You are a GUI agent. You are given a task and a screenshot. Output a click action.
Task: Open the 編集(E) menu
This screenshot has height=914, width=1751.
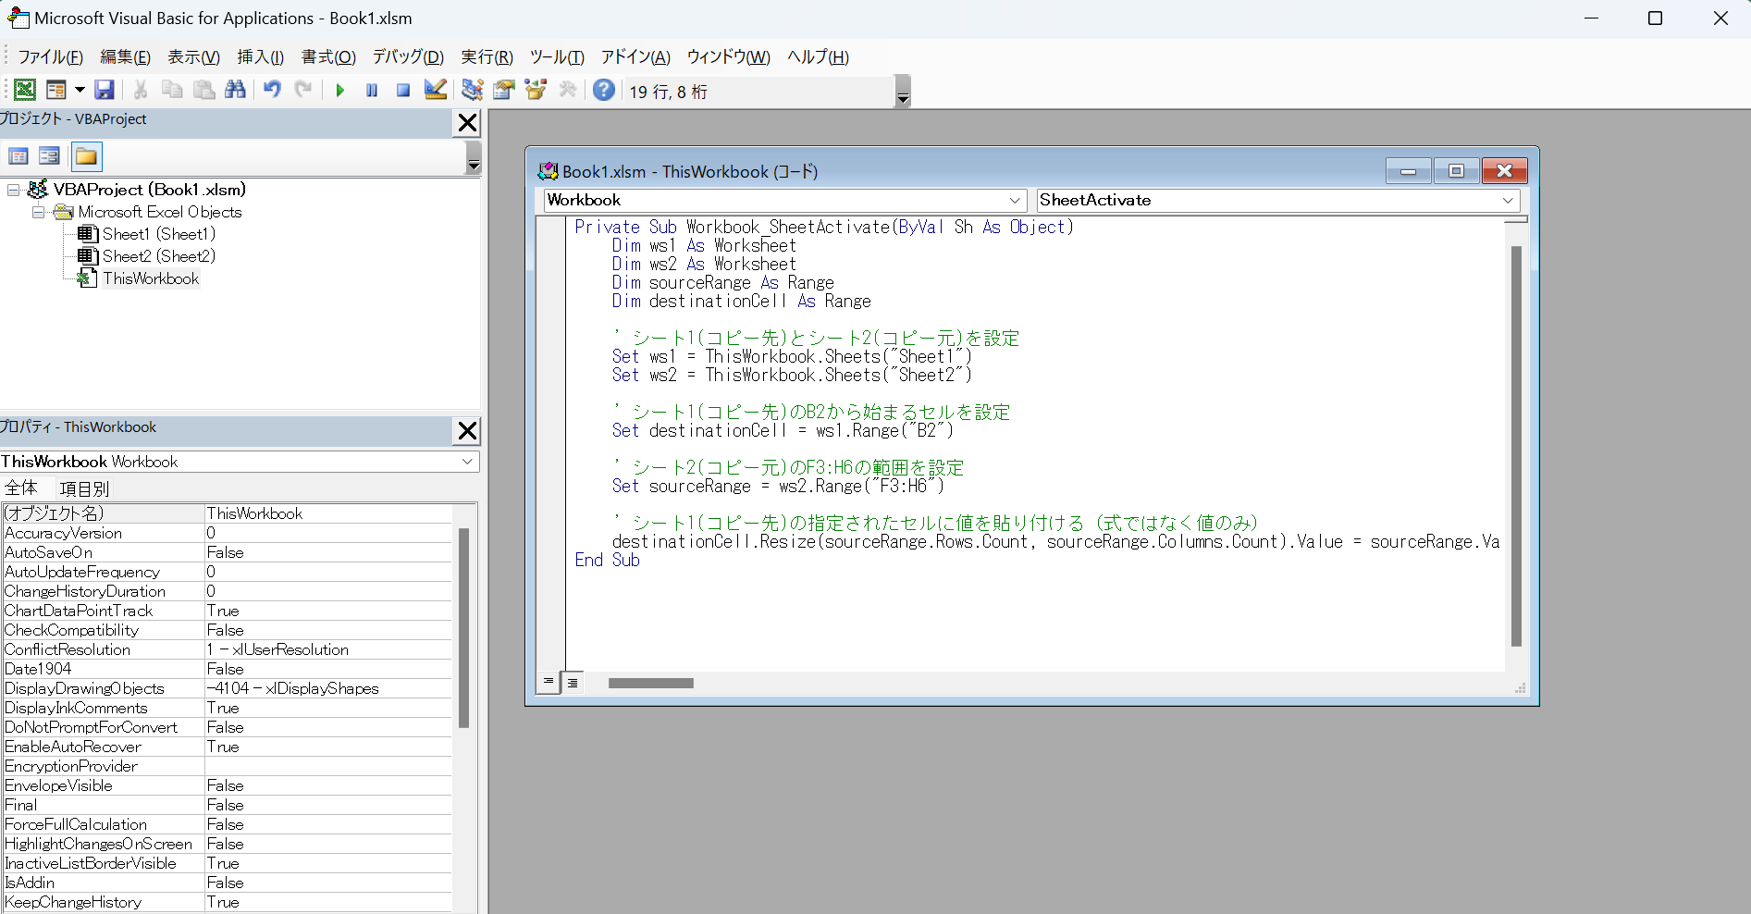[x=125, y=57]
